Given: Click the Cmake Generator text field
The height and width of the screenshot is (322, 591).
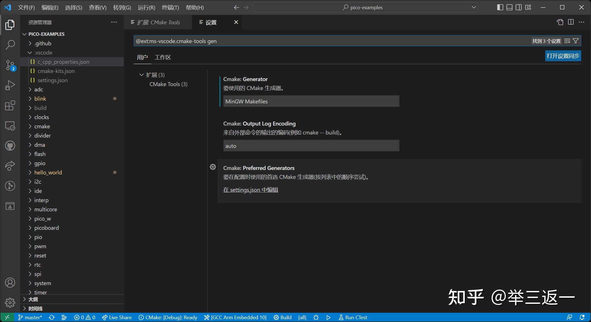Looking at the screenshot, I should [x=311, y=101].
